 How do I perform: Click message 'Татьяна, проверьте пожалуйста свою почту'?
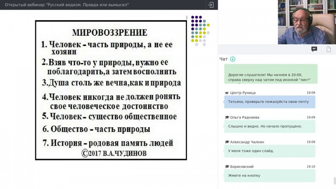[270, 102]
